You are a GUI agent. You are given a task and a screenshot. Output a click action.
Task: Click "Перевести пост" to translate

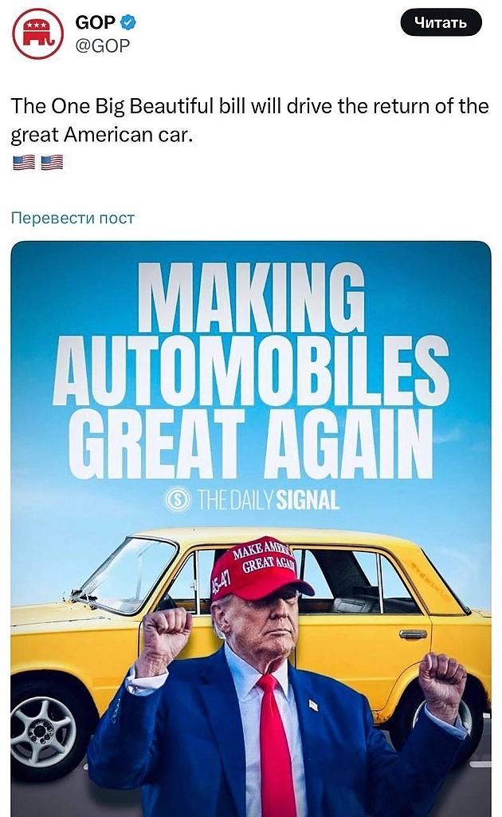[x=73, y=218]
